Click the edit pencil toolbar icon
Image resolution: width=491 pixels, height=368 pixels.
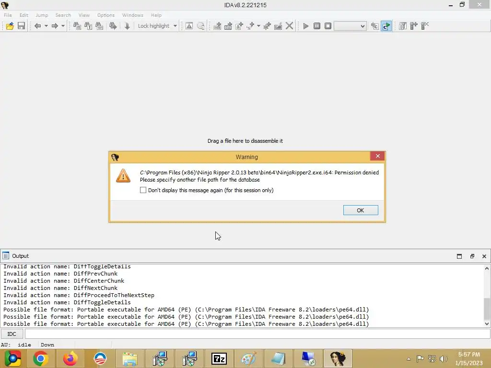tap(278, 26)
